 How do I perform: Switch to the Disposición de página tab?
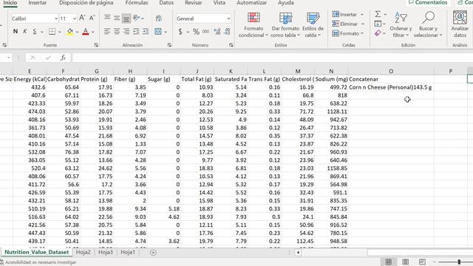(x=86, y=3)
